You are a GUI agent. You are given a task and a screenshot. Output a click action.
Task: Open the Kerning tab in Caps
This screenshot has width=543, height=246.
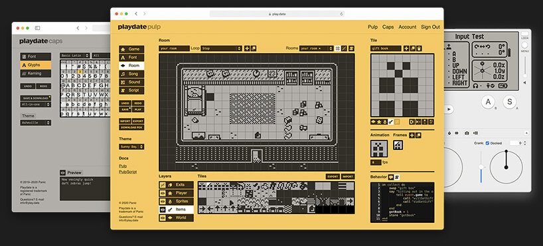[x=36, y=74]
